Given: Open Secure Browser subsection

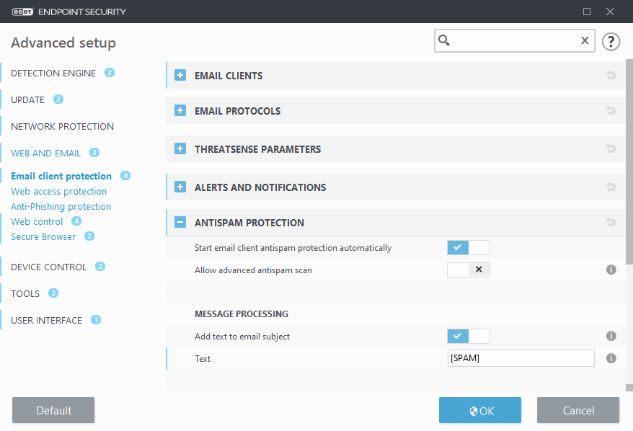Looking at the screenshot, I should point(43,236).
